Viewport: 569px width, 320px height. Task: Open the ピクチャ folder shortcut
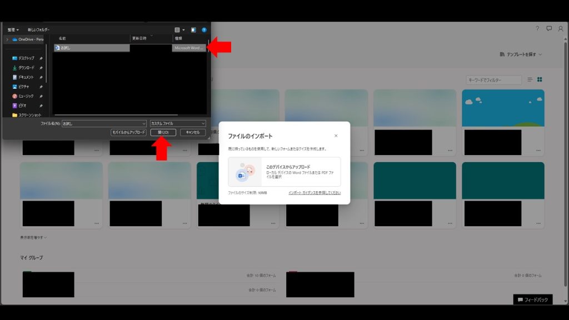(23, 87)
